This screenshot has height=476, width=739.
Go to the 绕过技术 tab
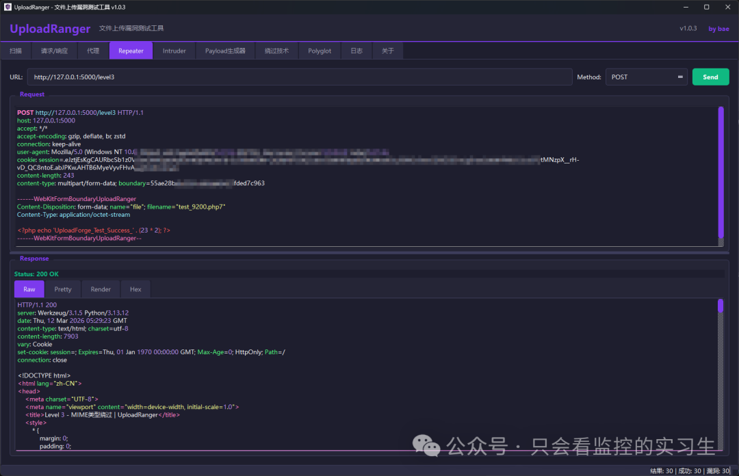(x=276, y=51)
